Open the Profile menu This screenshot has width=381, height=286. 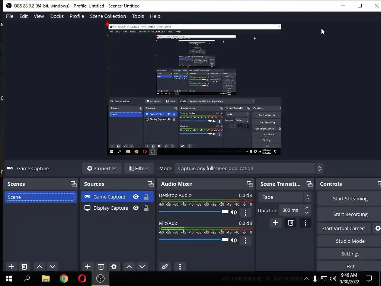(77, 16)
